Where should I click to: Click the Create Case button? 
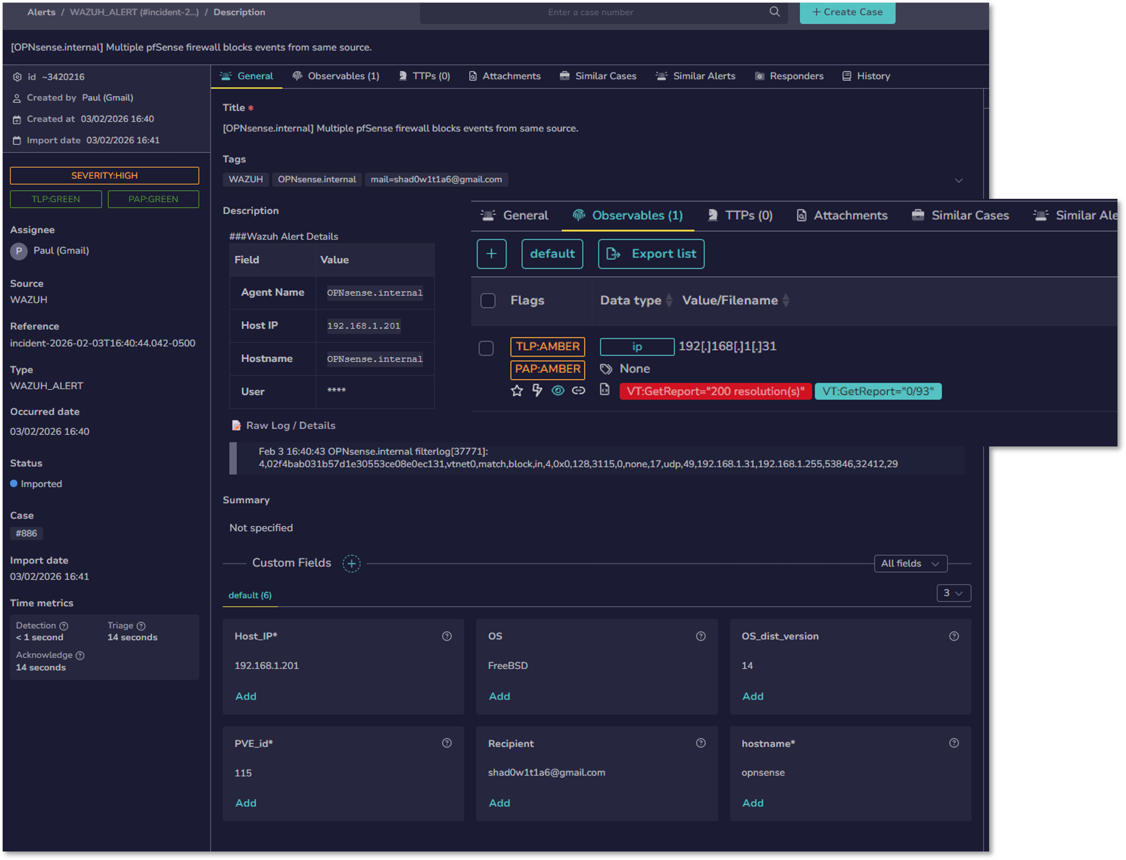(x=848, y=12)
